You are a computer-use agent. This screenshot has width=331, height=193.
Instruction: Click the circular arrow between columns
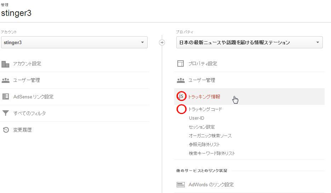(162, 42)
